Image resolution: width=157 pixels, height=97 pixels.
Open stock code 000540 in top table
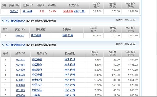pos(14,11)
